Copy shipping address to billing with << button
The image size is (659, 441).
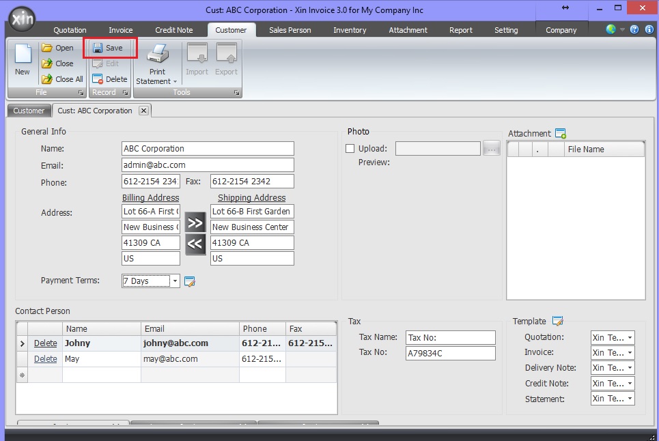[x=195, y=244]
